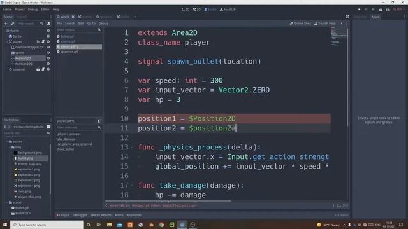Click Search Help button
The height and width of the screenshot is (229, 408).
tap(325, 24)
